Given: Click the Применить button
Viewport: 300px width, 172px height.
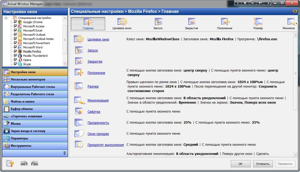Looking at the screenshot, I should point(285,164).
